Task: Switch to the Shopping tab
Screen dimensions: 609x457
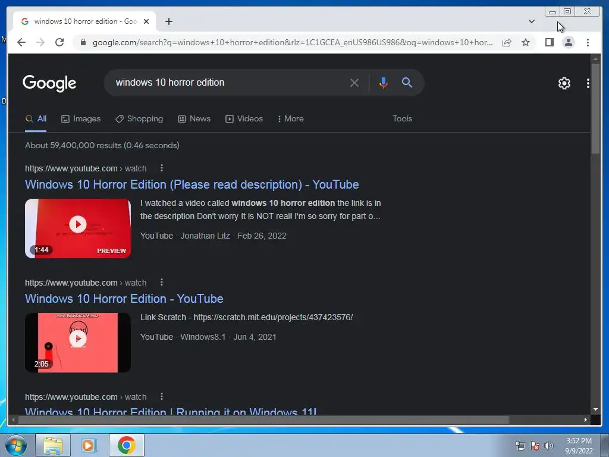Action: [139, 119]
